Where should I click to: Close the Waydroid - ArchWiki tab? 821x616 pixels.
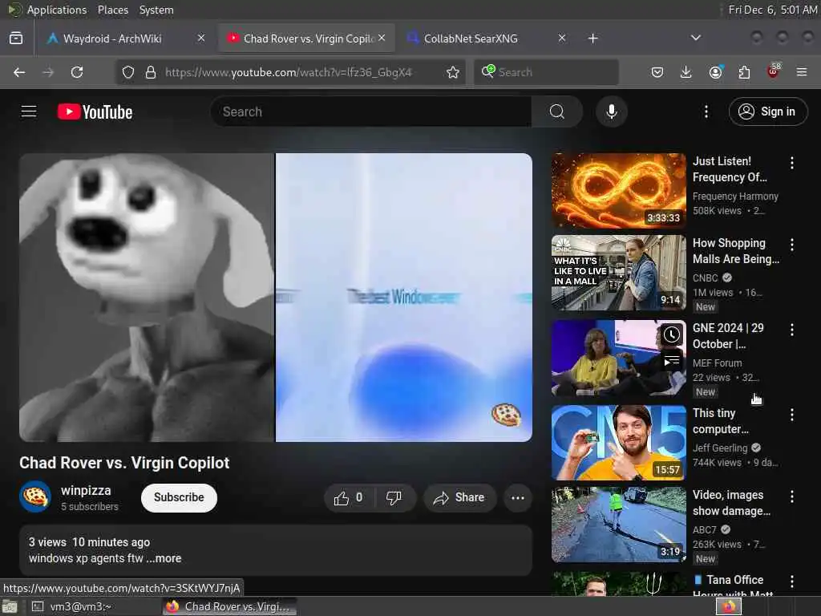[201, 38]
